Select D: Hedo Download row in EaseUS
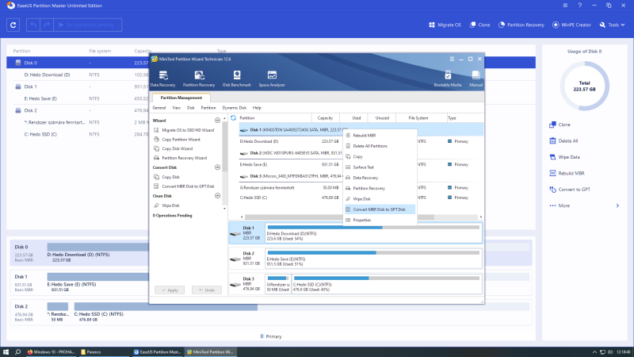Screen dimensions: 634x357 [78, 75]
